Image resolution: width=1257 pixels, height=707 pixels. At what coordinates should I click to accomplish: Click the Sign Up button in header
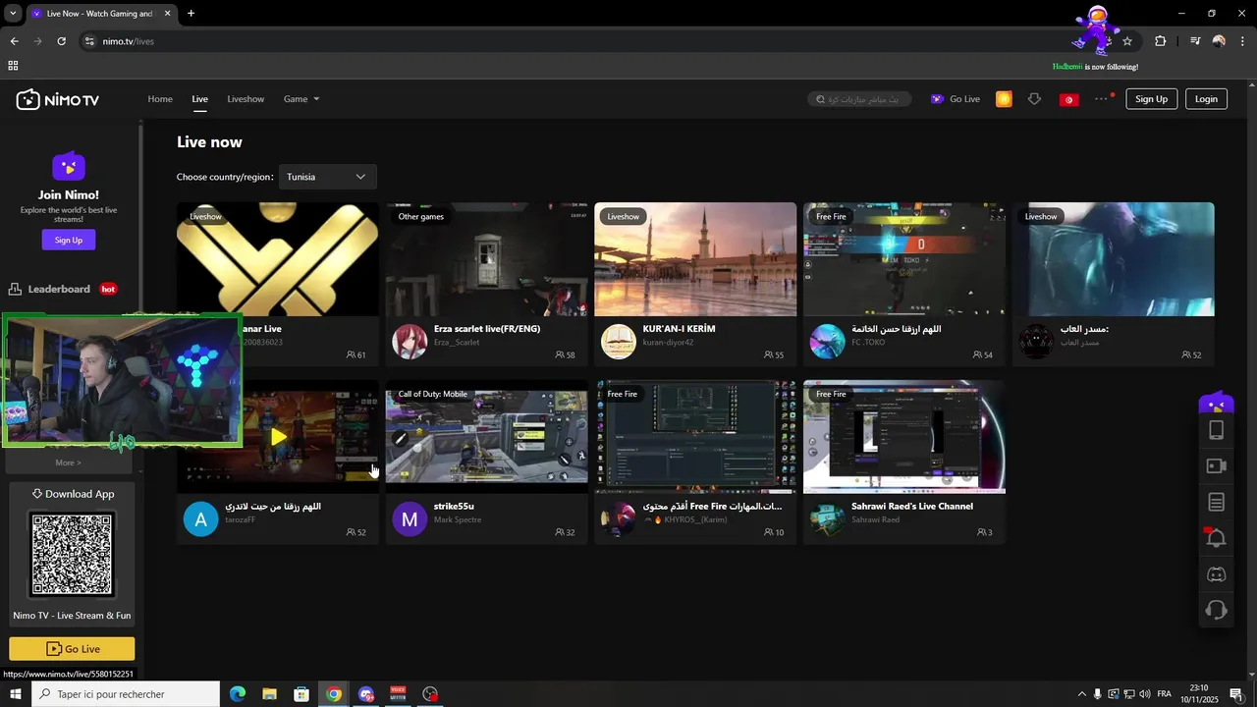coord(1151,99)
